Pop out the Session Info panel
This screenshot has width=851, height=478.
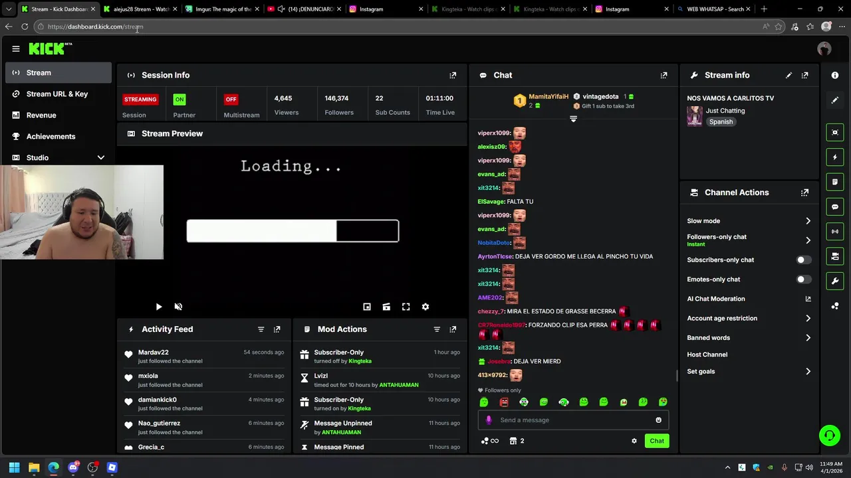click(453, 75)
